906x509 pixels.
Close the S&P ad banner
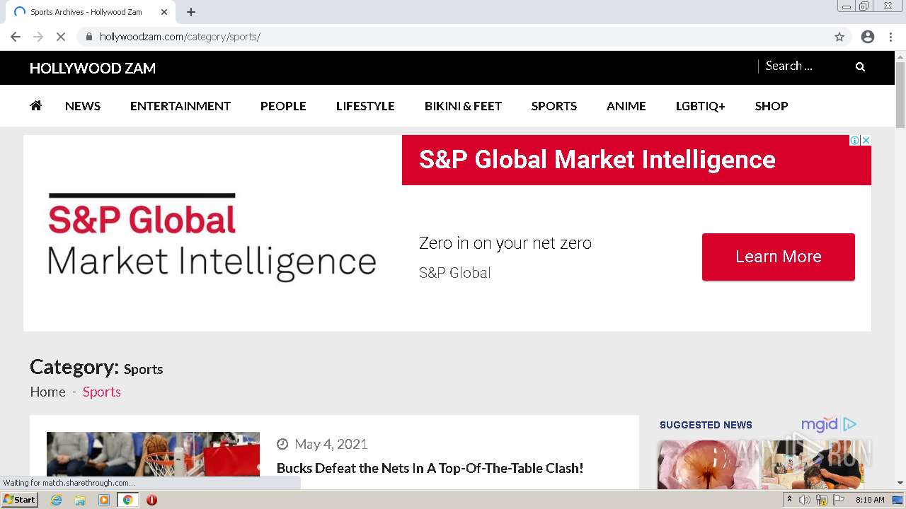click(865, 140)
